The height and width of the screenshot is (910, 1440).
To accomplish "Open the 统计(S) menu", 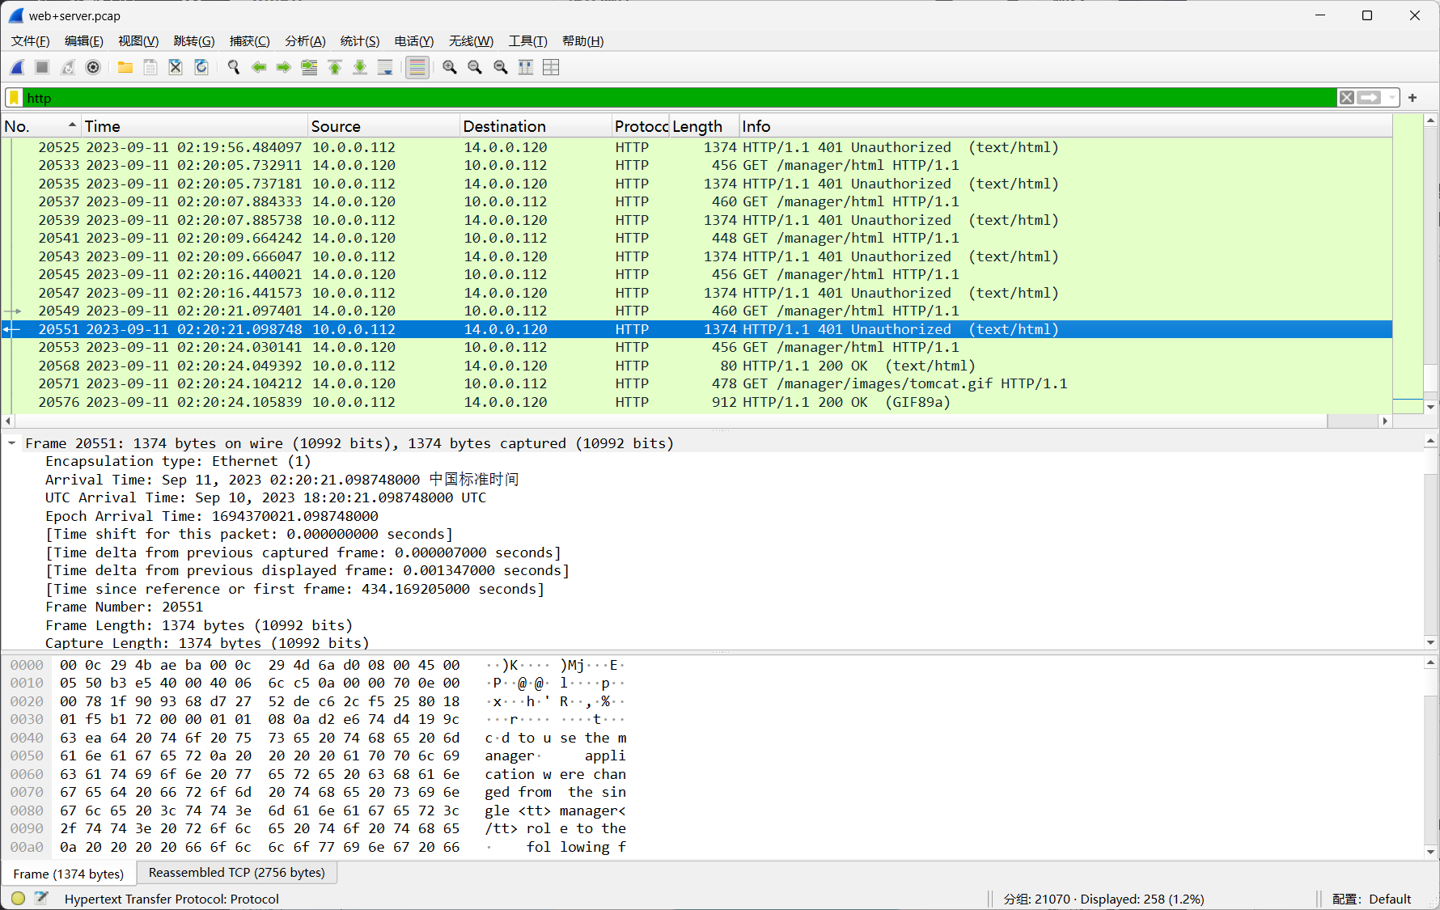I will tap(360, 41).
